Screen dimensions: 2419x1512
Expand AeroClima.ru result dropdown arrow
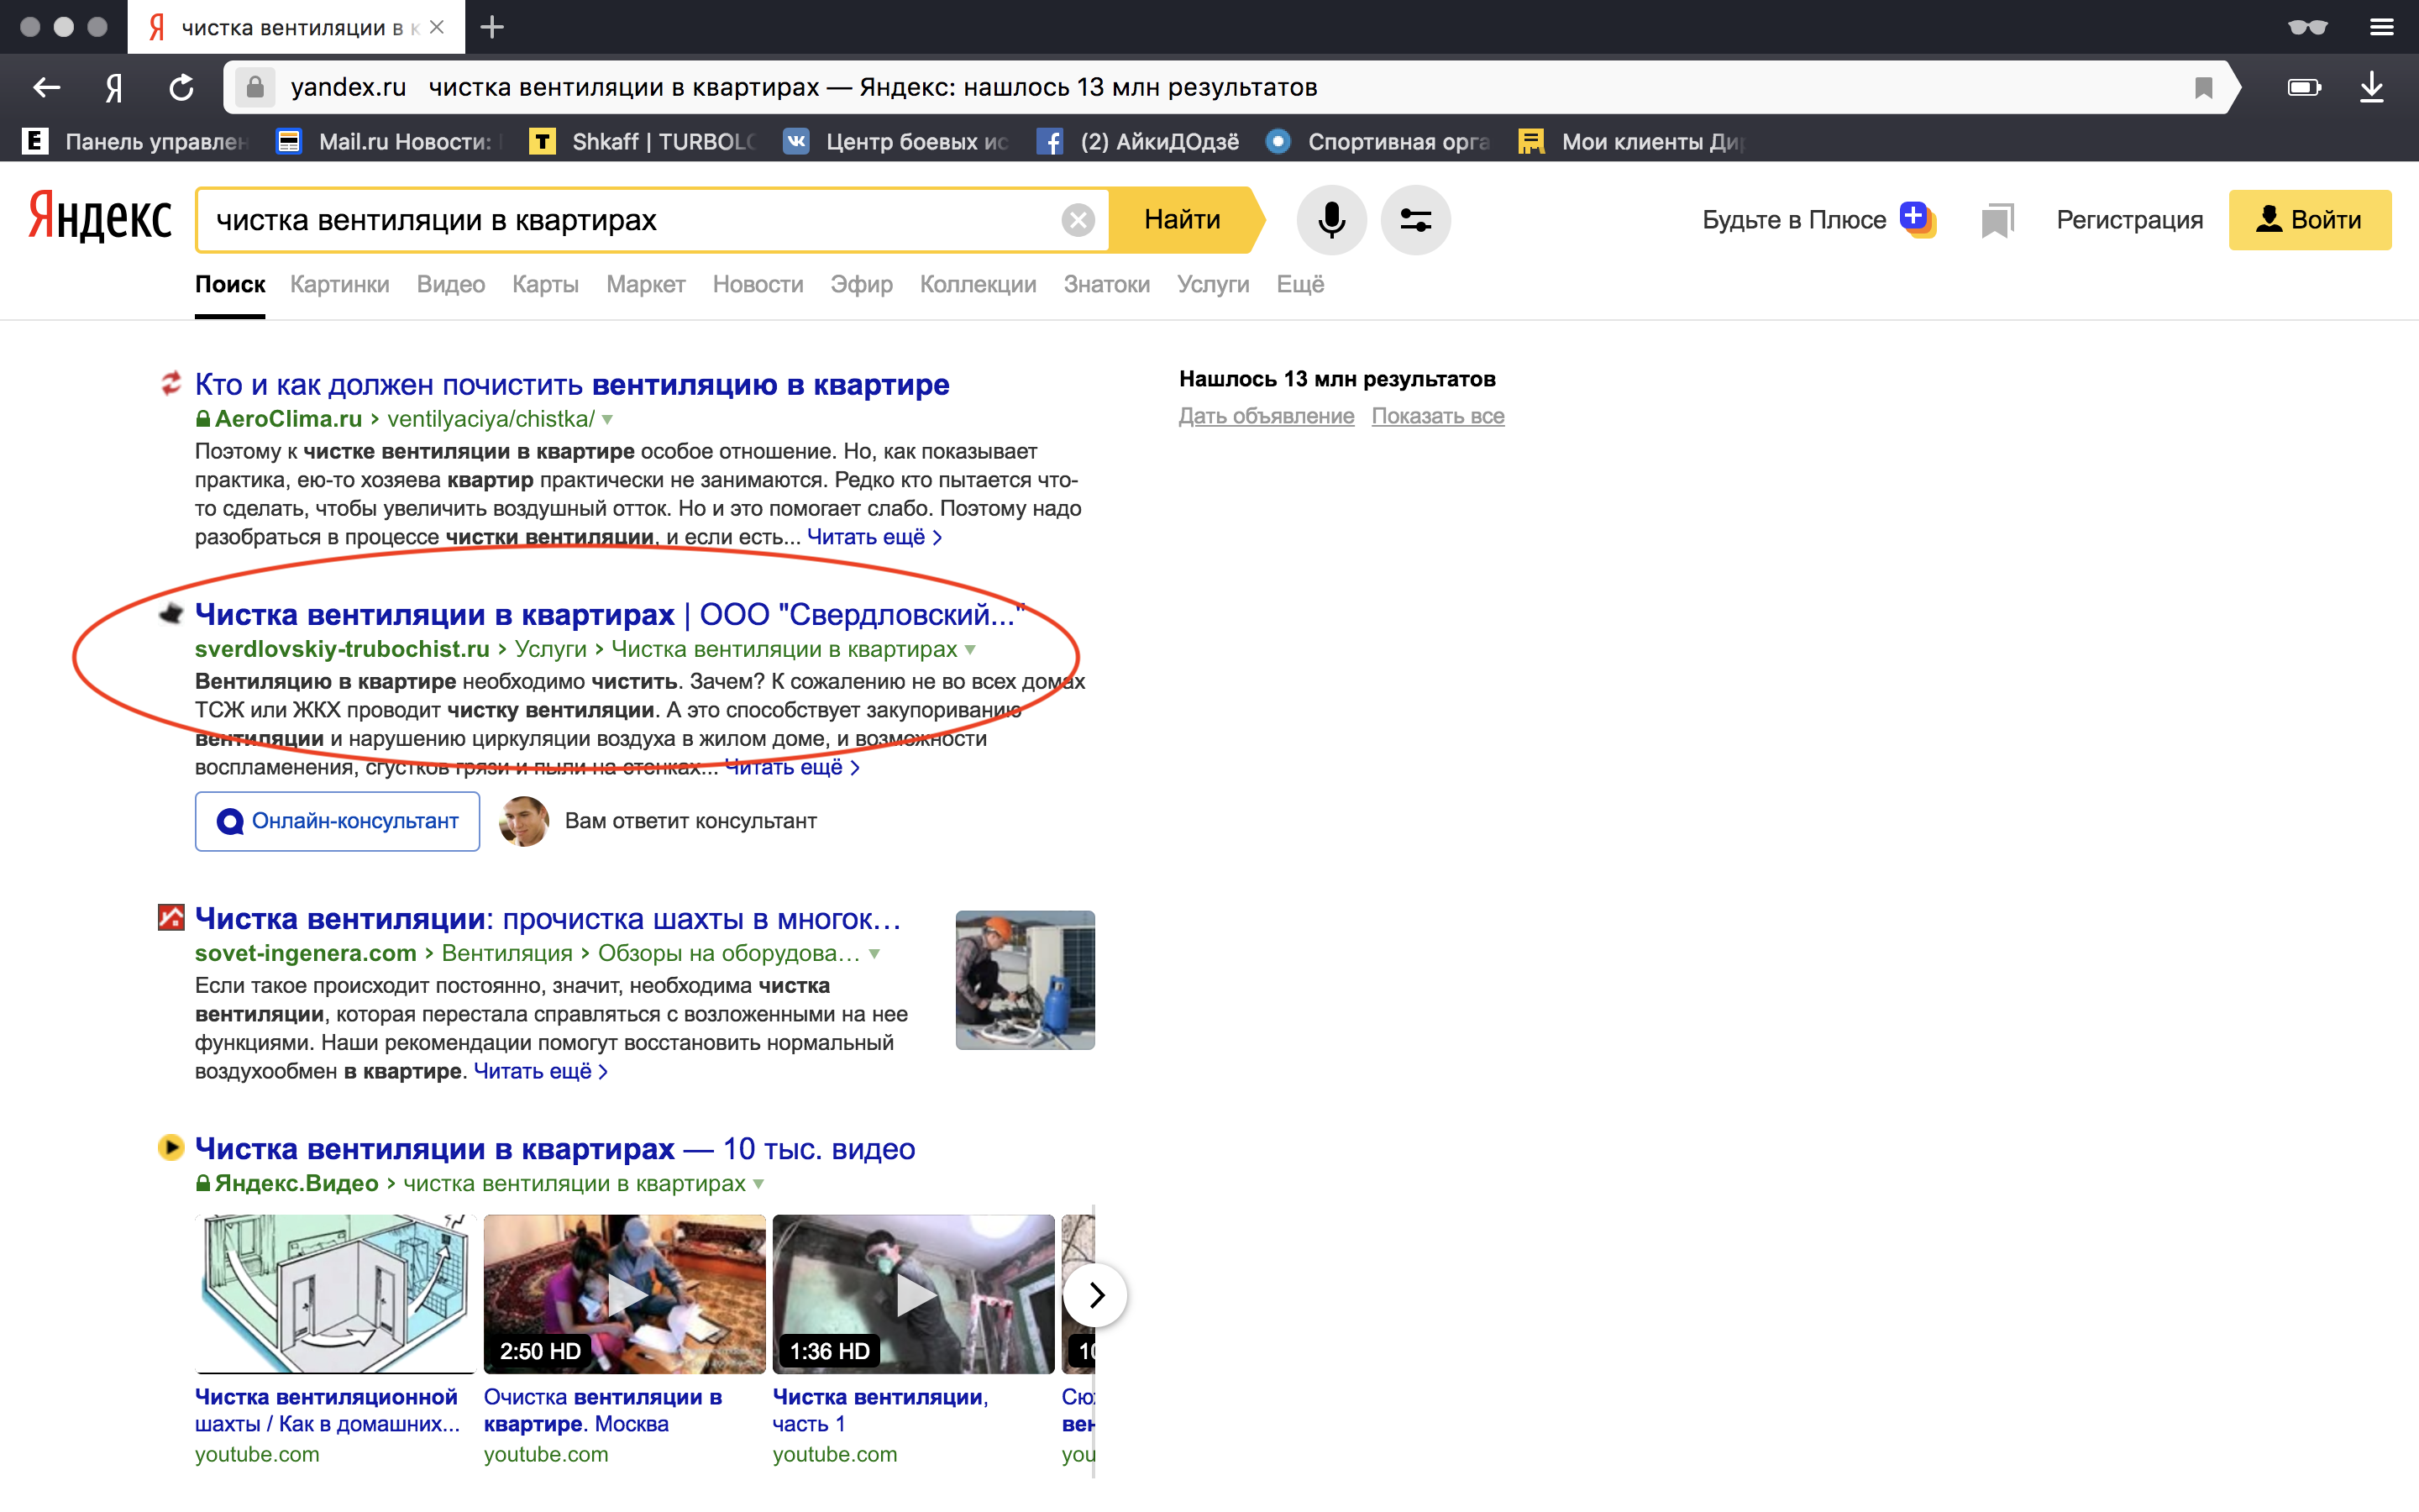click(x=608, y=420)
